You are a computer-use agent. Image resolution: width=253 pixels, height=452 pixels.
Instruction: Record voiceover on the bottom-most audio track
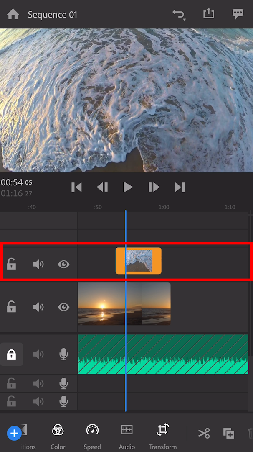pos(63,401)
